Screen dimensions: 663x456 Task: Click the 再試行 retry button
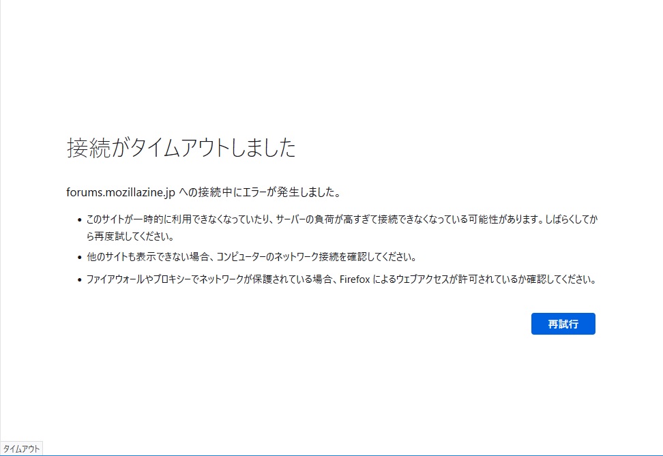coord(563,324)
